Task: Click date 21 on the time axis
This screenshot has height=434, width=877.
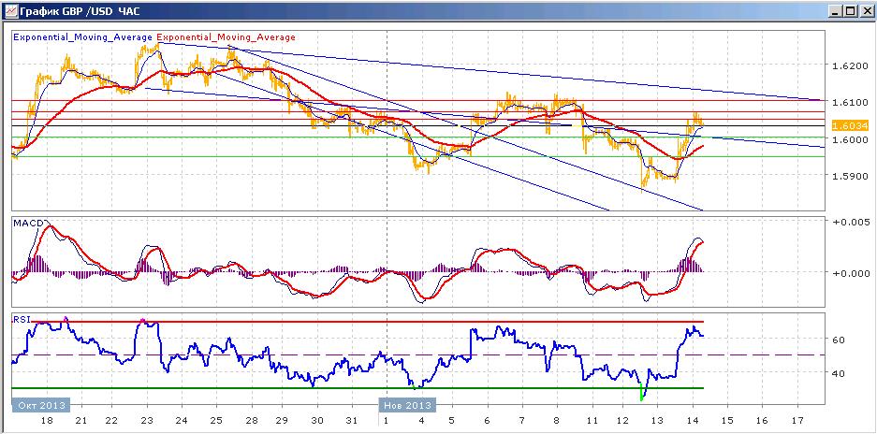Action: click(81, 421)
